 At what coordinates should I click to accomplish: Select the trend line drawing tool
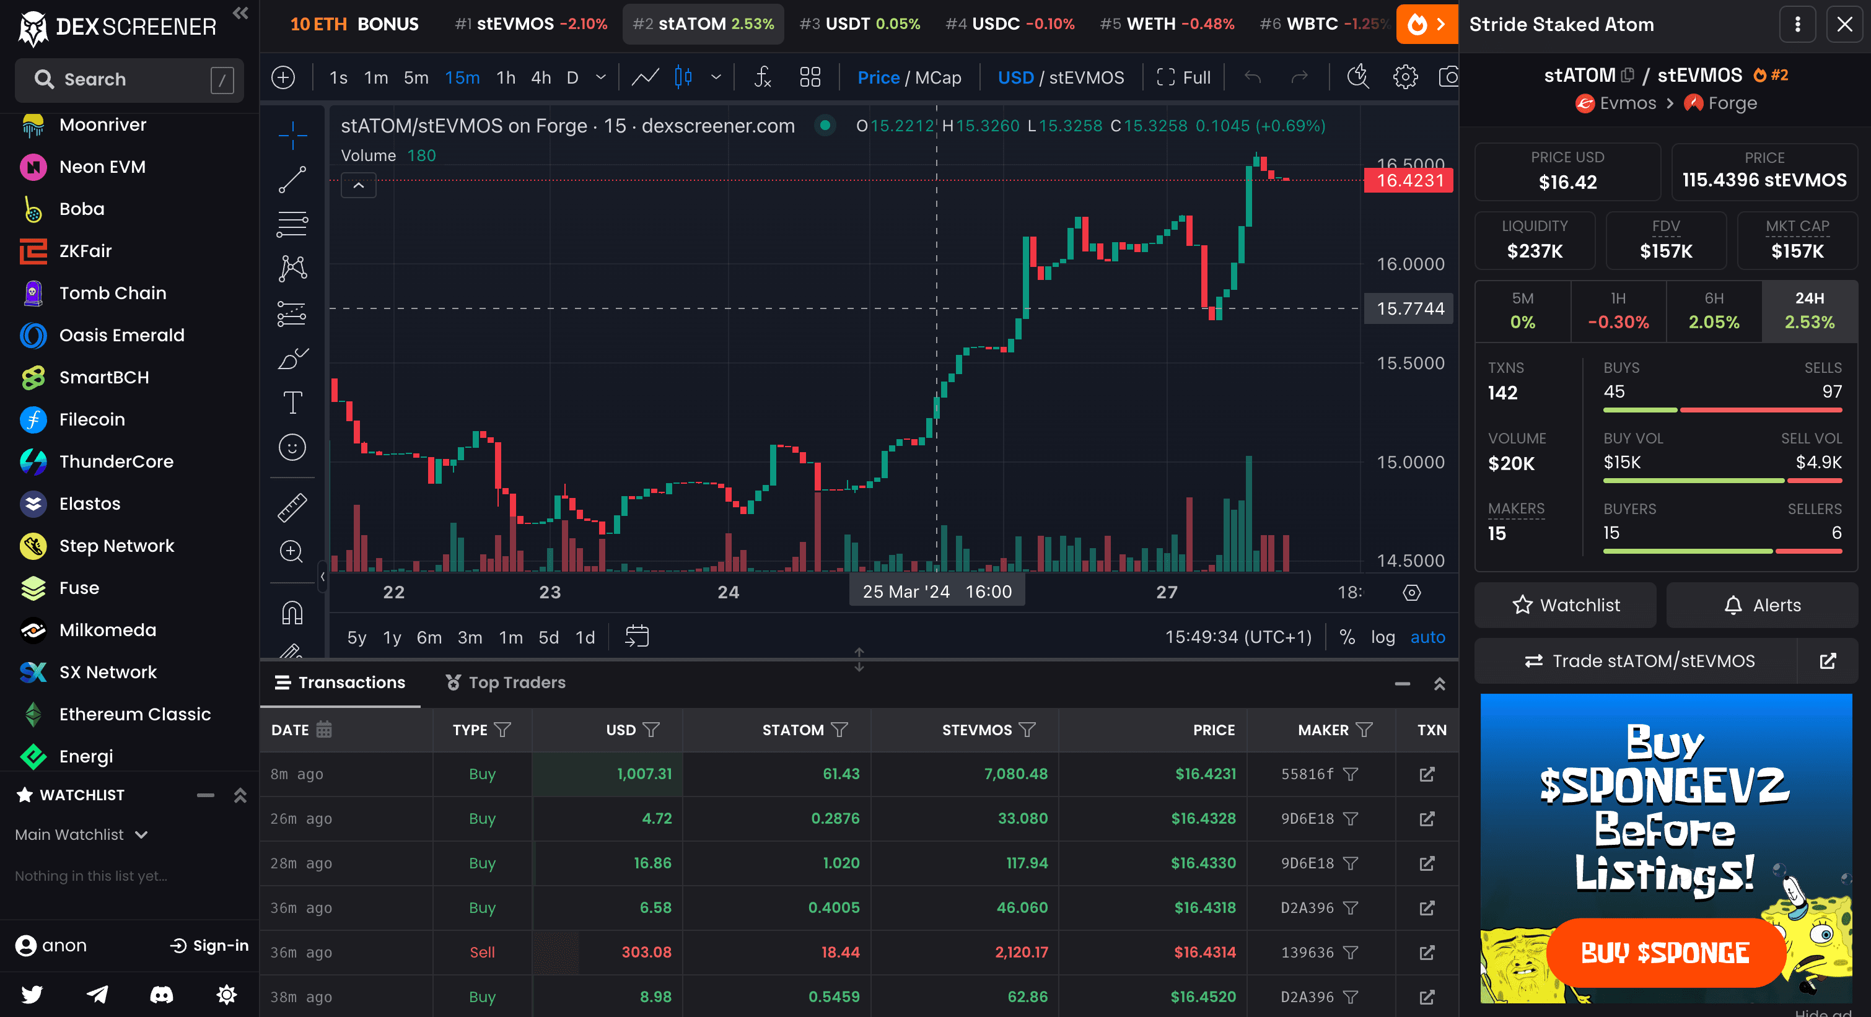pyautogui.click(x=292, y=179)
